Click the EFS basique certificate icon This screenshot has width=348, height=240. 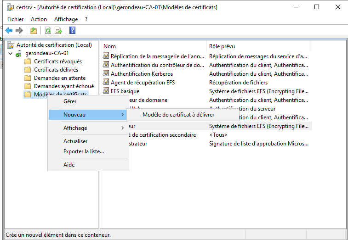(106, 91)
